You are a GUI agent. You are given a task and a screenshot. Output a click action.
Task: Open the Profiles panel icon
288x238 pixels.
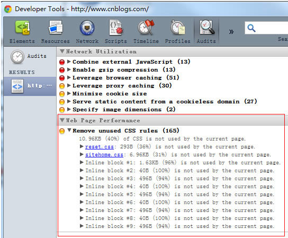177,28
